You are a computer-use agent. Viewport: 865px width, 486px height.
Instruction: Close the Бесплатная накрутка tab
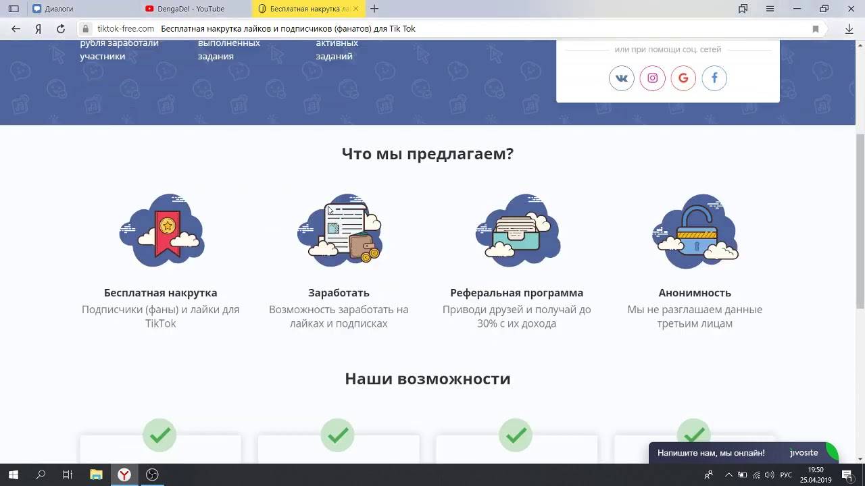[x=357, y=9]
